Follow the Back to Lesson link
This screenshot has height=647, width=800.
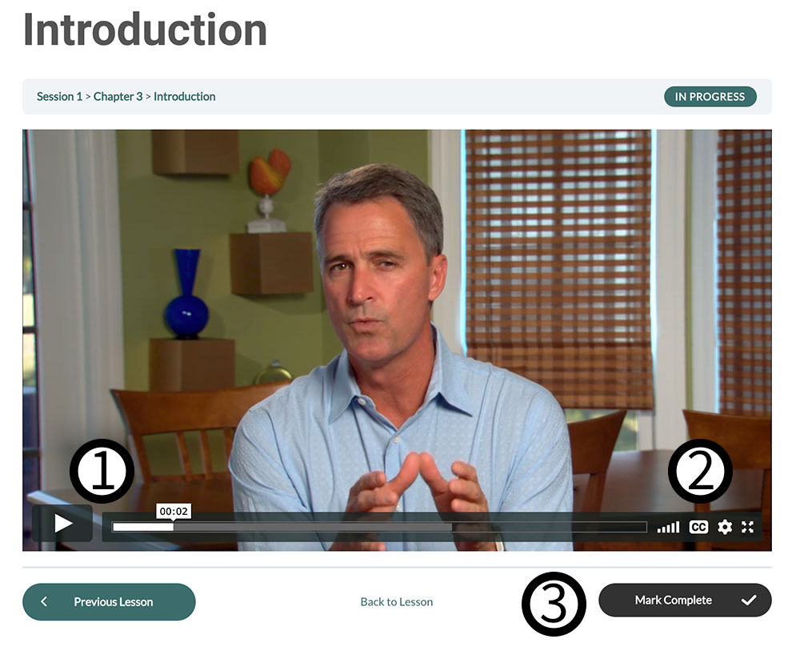[397, 601]
